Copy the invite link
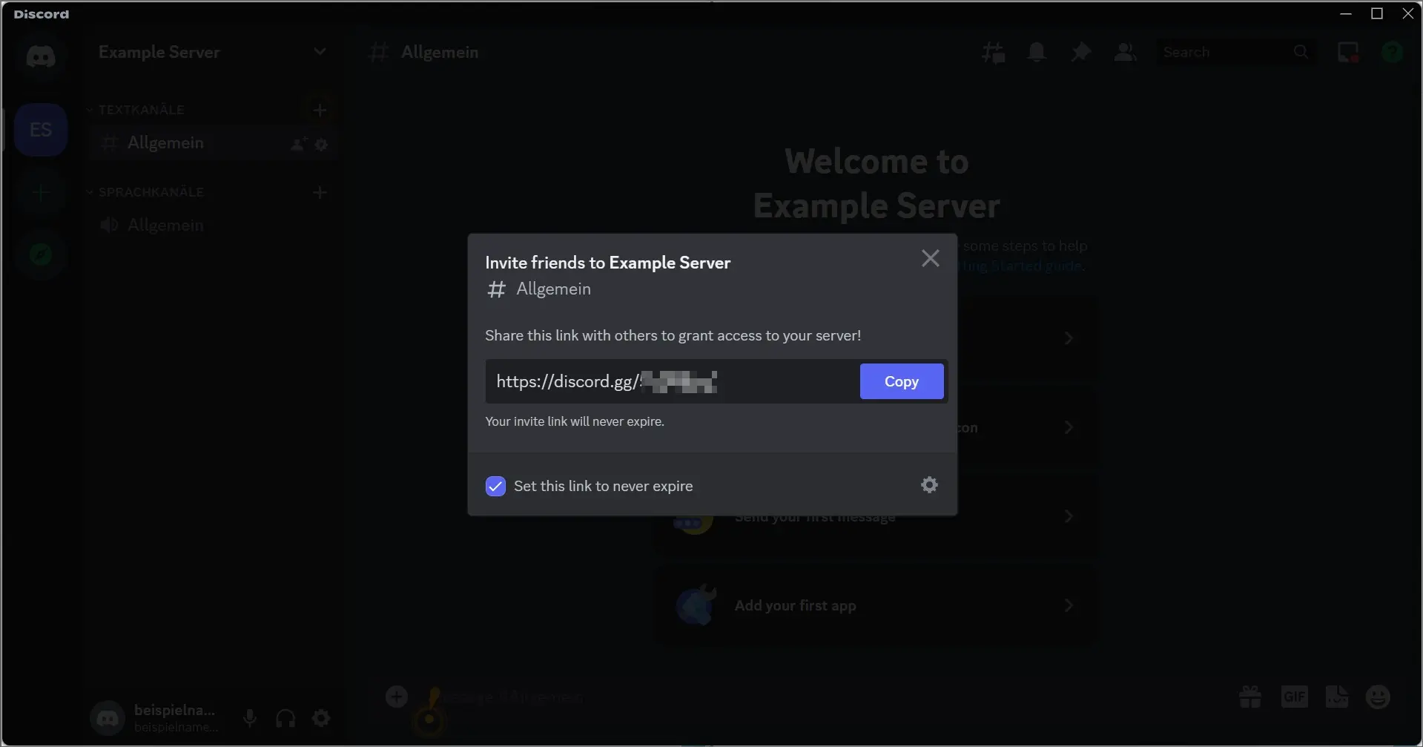 [x=901, y=381]
